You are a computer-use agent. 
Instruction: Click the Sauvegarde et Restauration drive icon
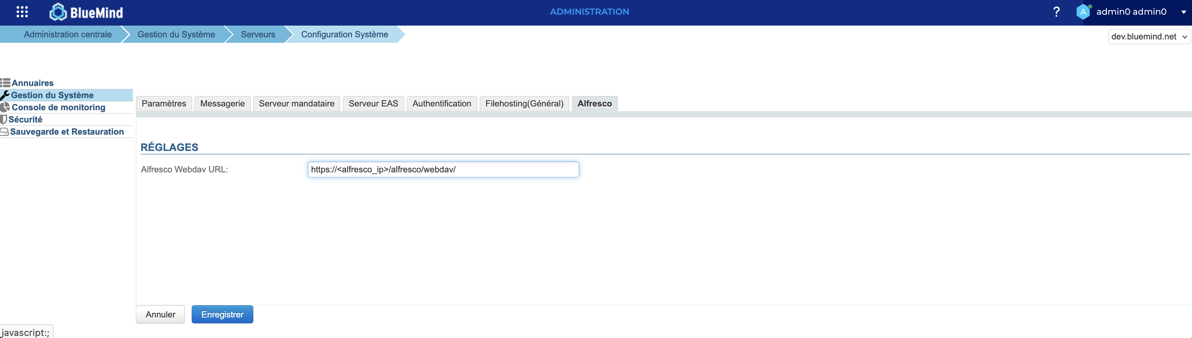pyautogui.click(x=5, y=132)
